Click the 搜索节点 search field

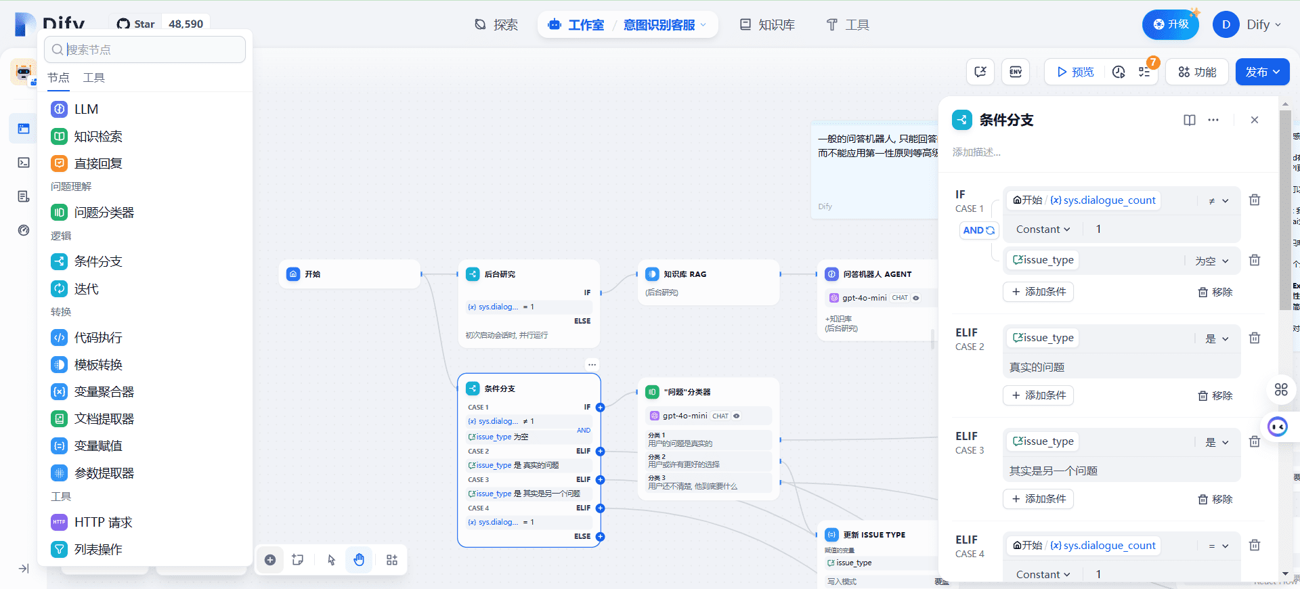tap(145, 49)
